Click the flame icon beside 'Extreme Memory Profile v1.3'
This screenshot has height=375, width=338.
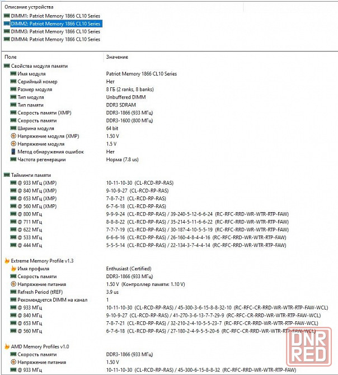7,261
